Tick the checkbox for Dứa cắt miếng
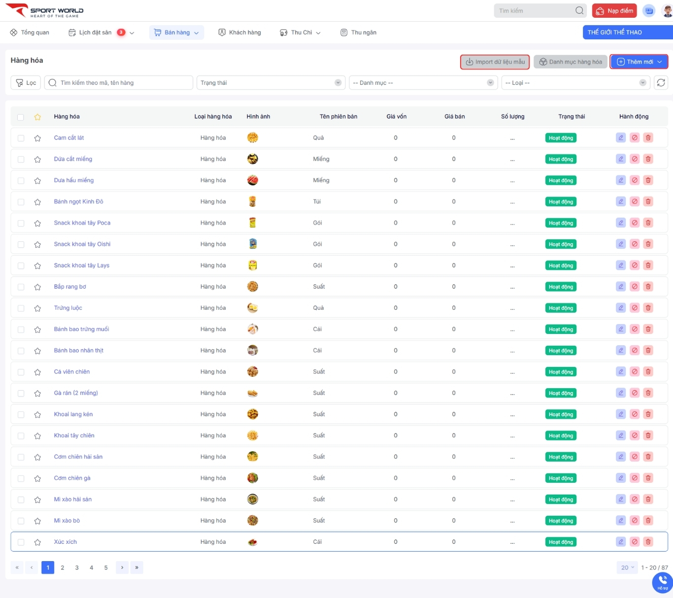This screenshot has height=598, width=673. [x=21, y=159]
